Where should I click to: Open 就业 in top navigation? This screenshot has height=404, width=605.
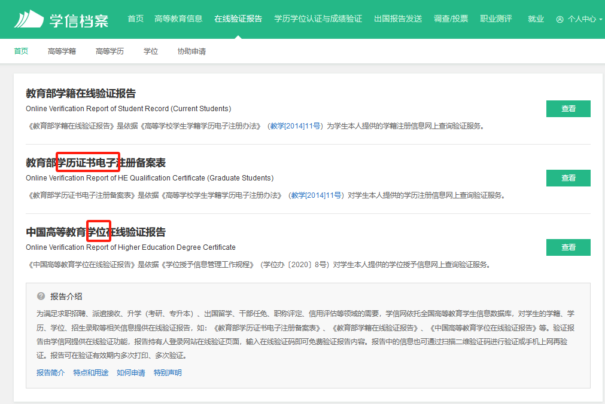(536, 19)
